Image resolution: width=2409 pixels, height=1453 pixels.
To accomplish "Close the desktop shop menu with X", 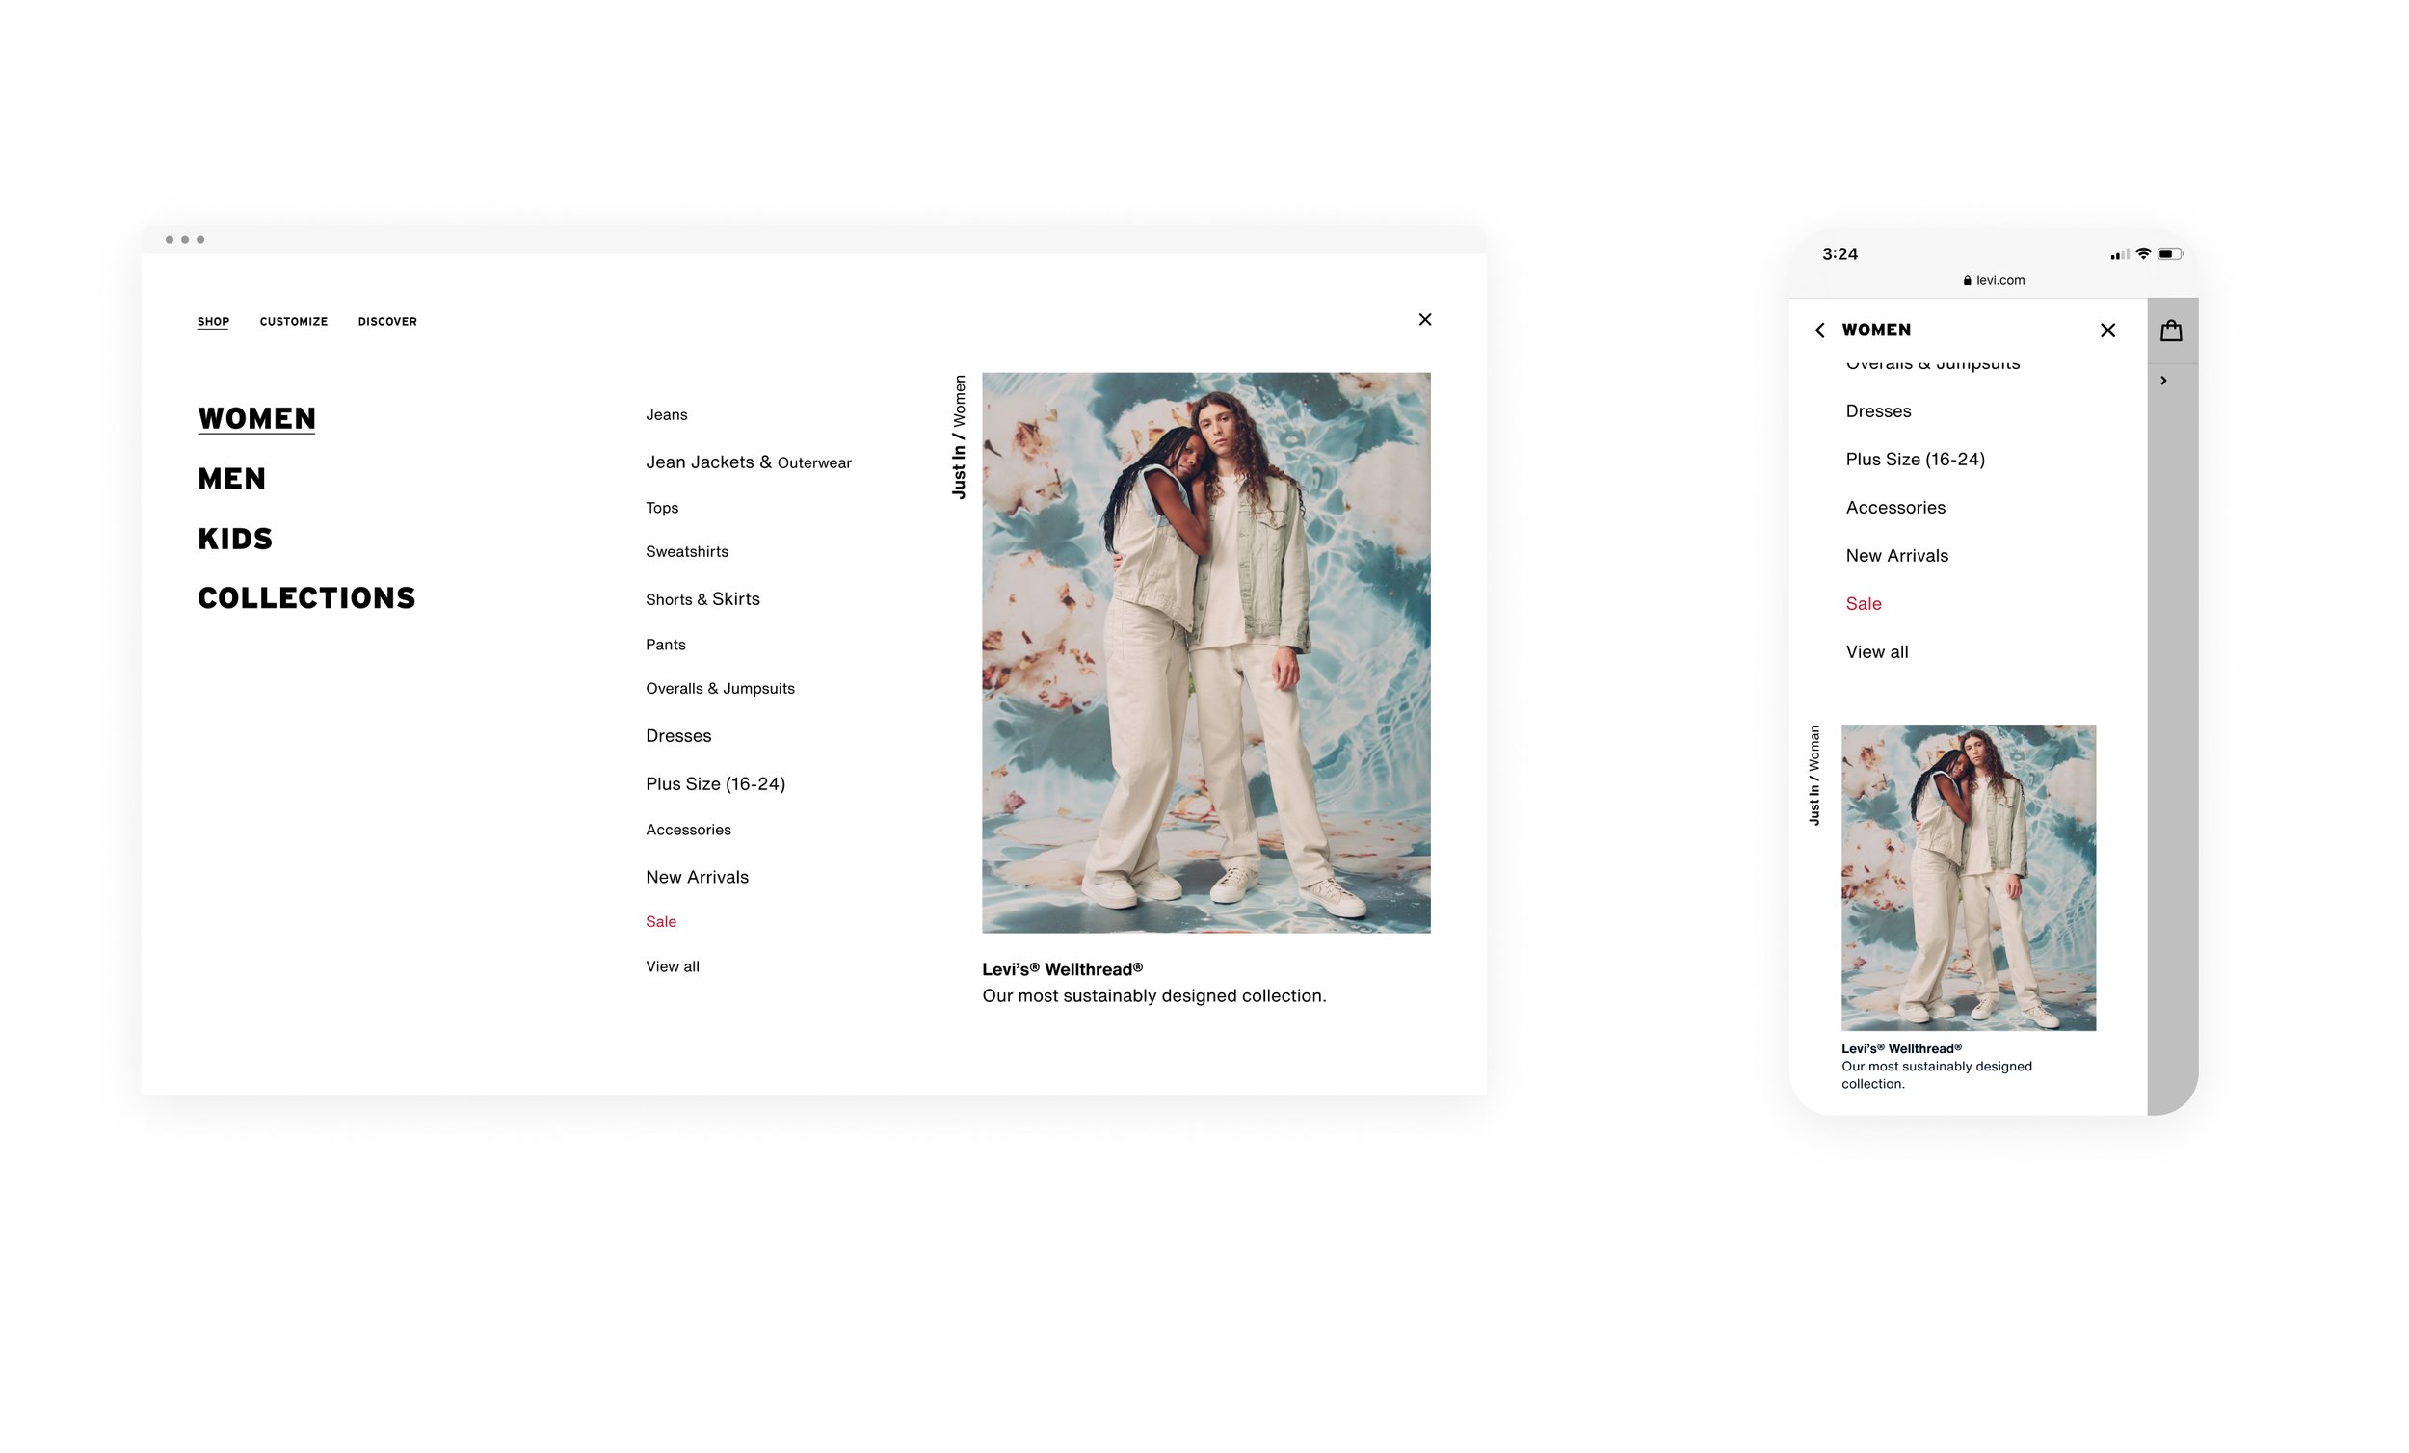I will [1424, 319].
